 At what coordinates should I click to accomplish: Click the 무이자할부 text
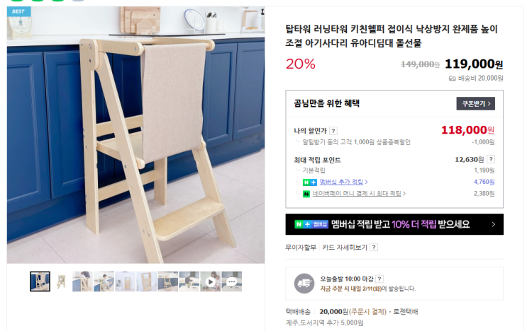pos(301,248)
